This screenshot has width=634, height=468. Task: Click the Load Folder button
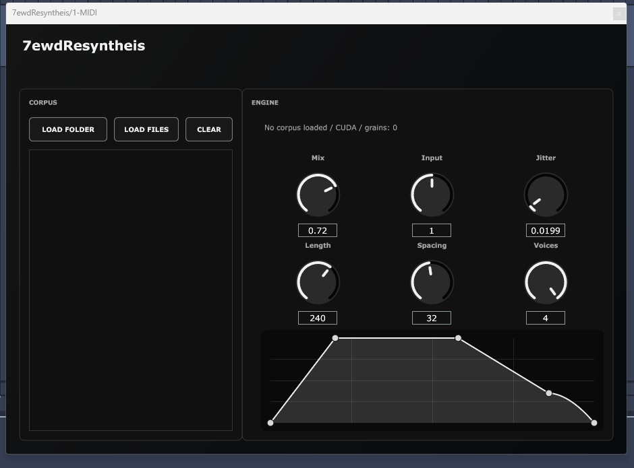(x=68, y=129)
